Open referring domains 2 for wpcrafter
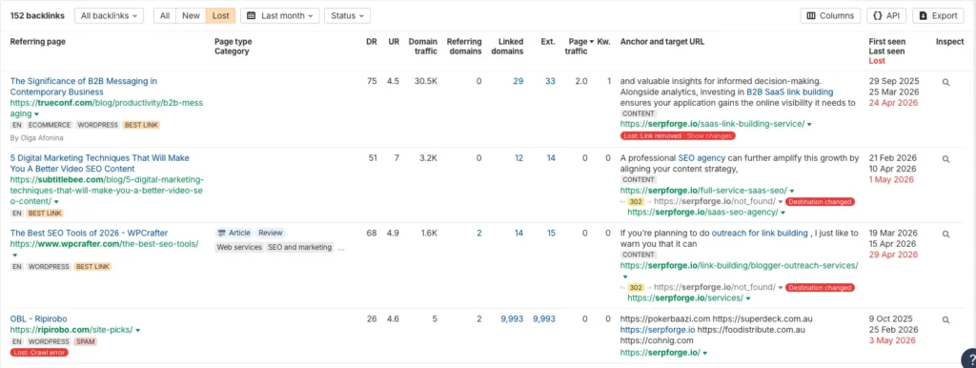The height and width of the screenshot is (368, 976). click(x=479, y=233)
